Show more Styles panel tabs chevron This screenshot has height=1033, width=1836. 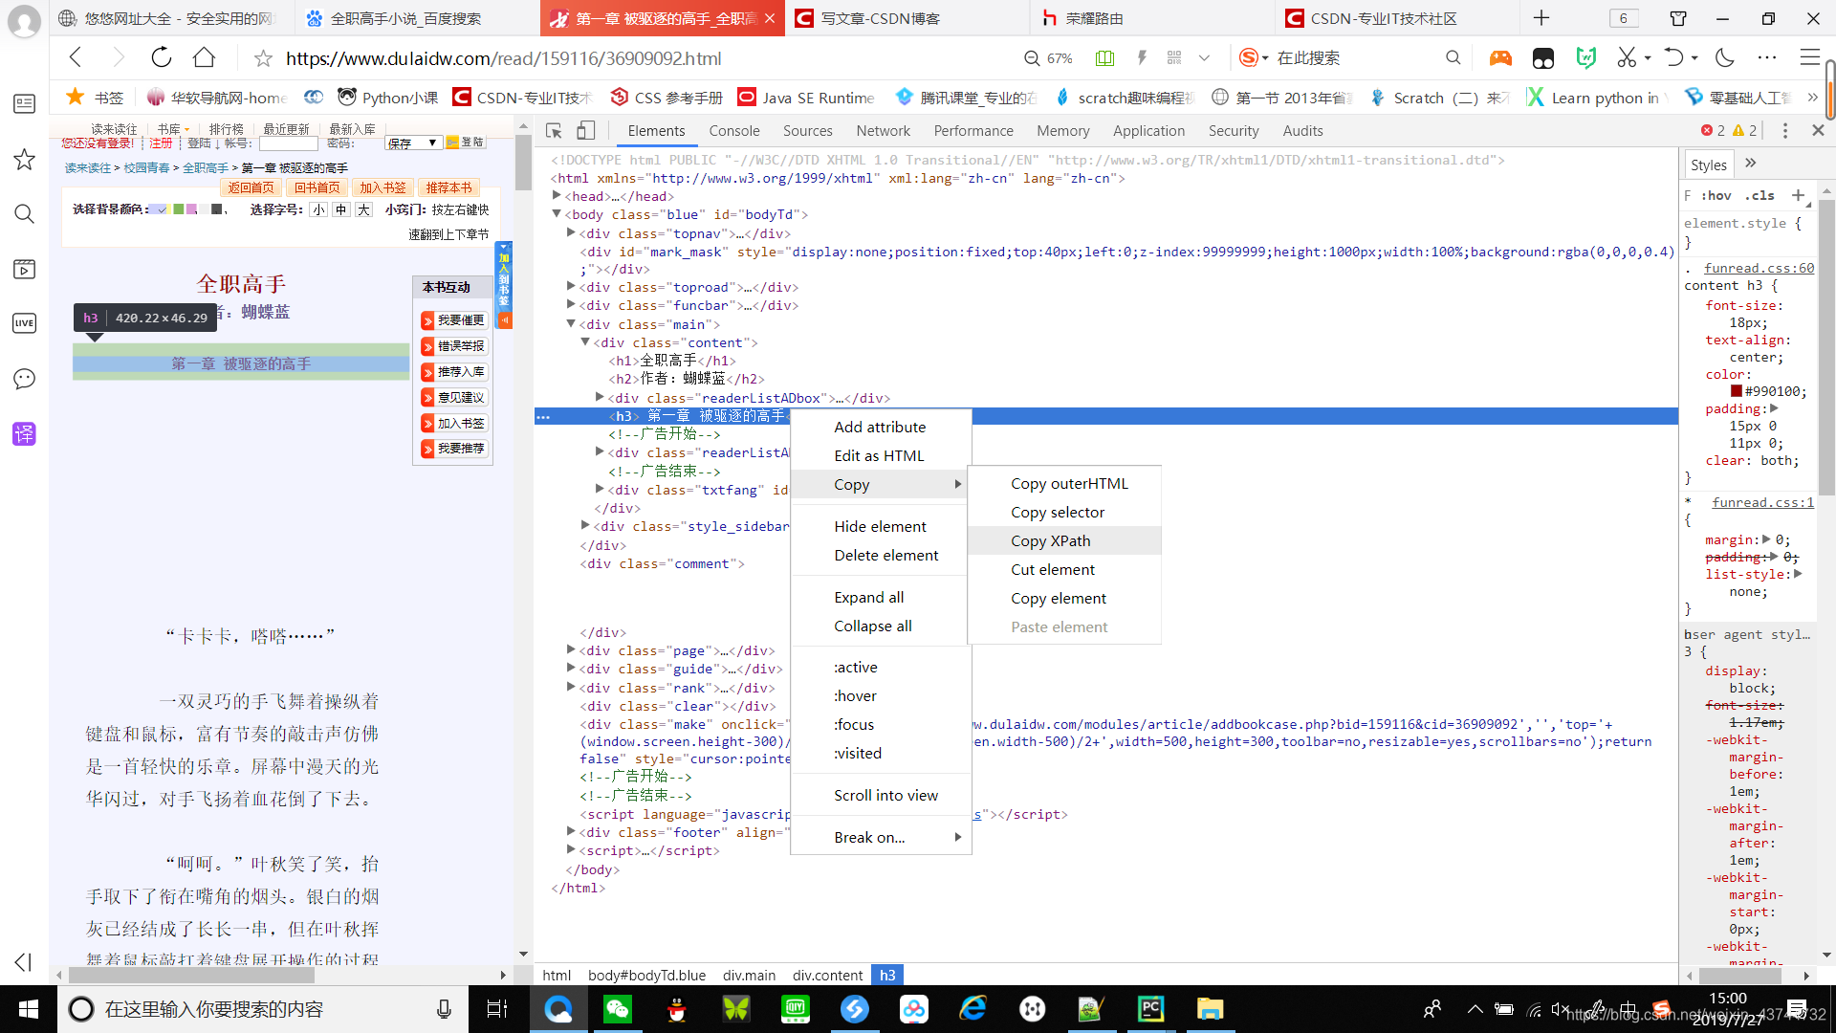click(x=1750, y=164)
